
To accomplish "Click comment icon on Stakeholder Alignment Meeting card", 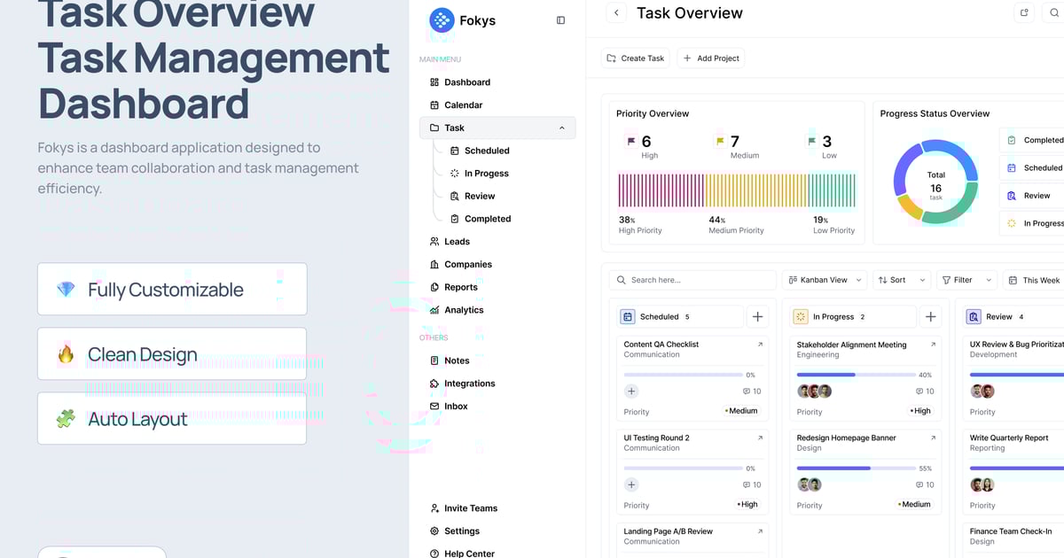I will (x=919, y=391).
